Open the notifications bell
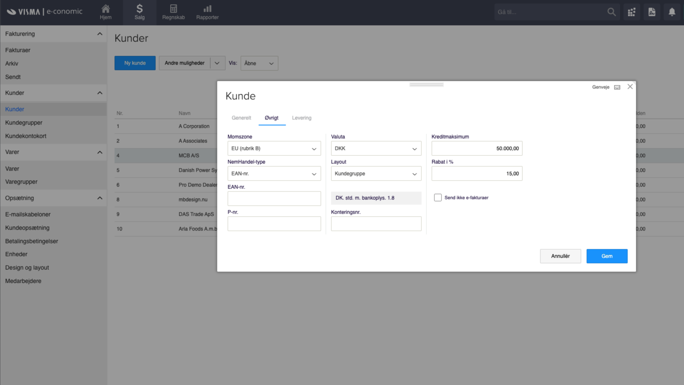The height and width of the screenshot is (385, 684). 672,12
